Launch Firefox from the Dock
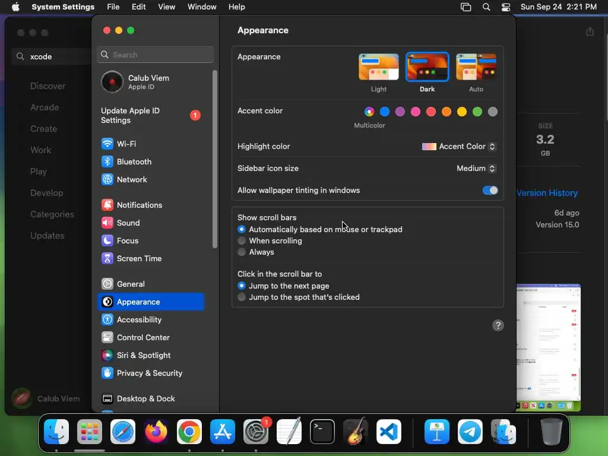Screen dimensions: 608x456 [x=156, y=432]
